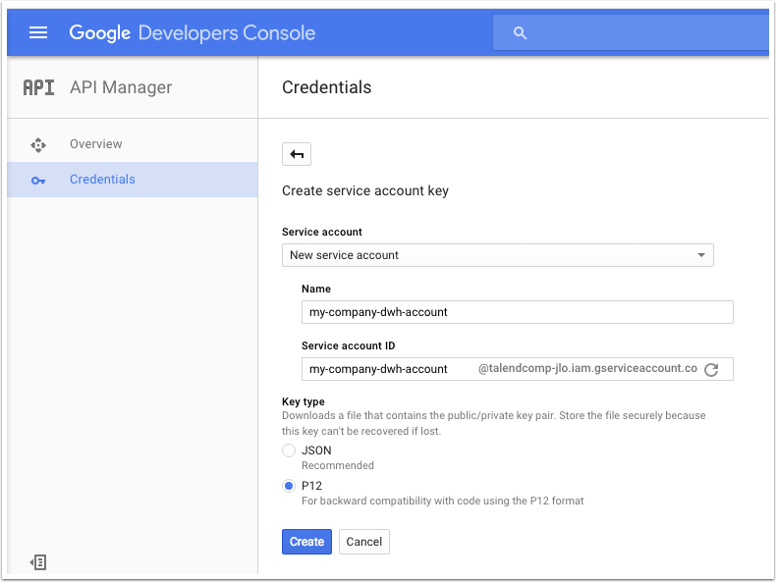Click the Credentials key icon
The height and width of the screenshot is (582, 776).
click(38, 181)
